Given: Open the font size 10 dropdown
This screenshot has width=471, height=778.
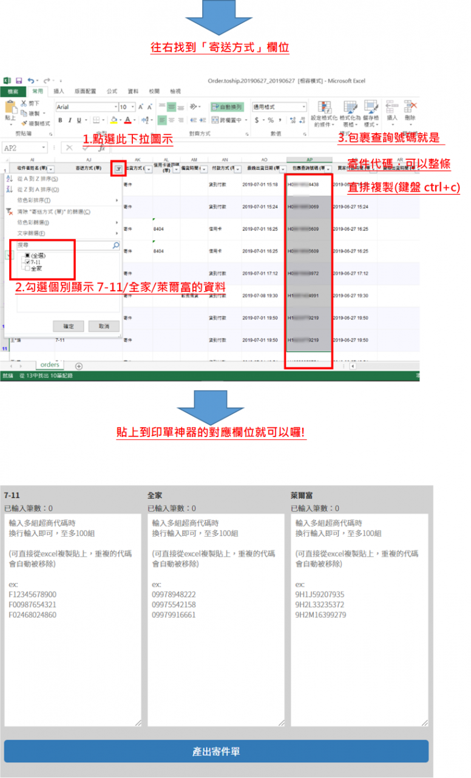Looking at the screenshot, I should point(132,107).
